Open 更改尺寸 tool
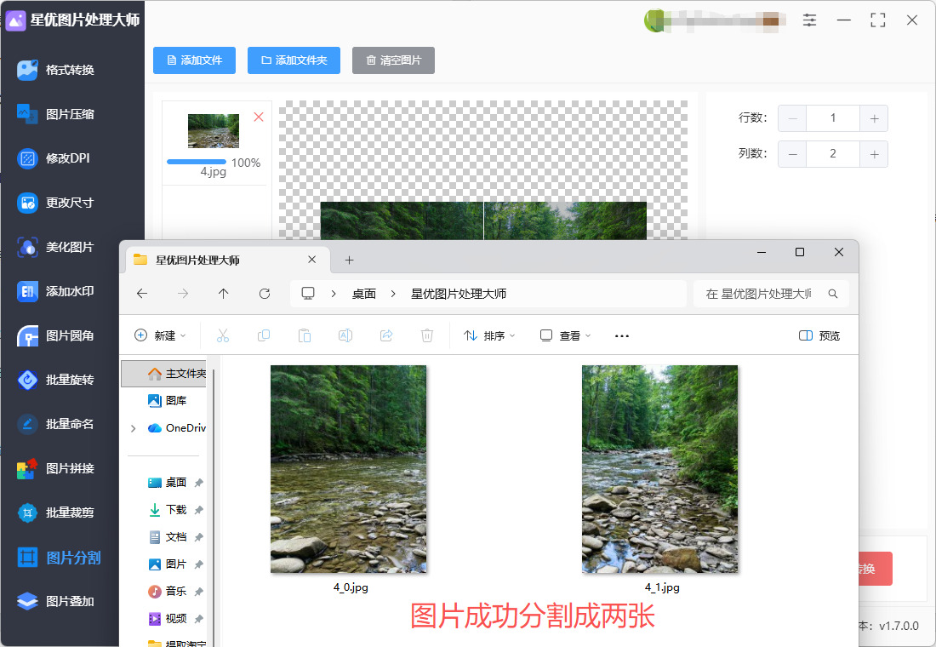The width and height of the screenshot is (936, 647). [56, 203]
